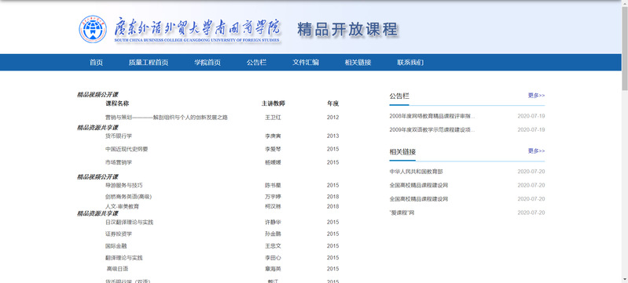The image size is (628, 283).
Task: Click the vertical page scrollbar thumb
Action: click(624, 49)
